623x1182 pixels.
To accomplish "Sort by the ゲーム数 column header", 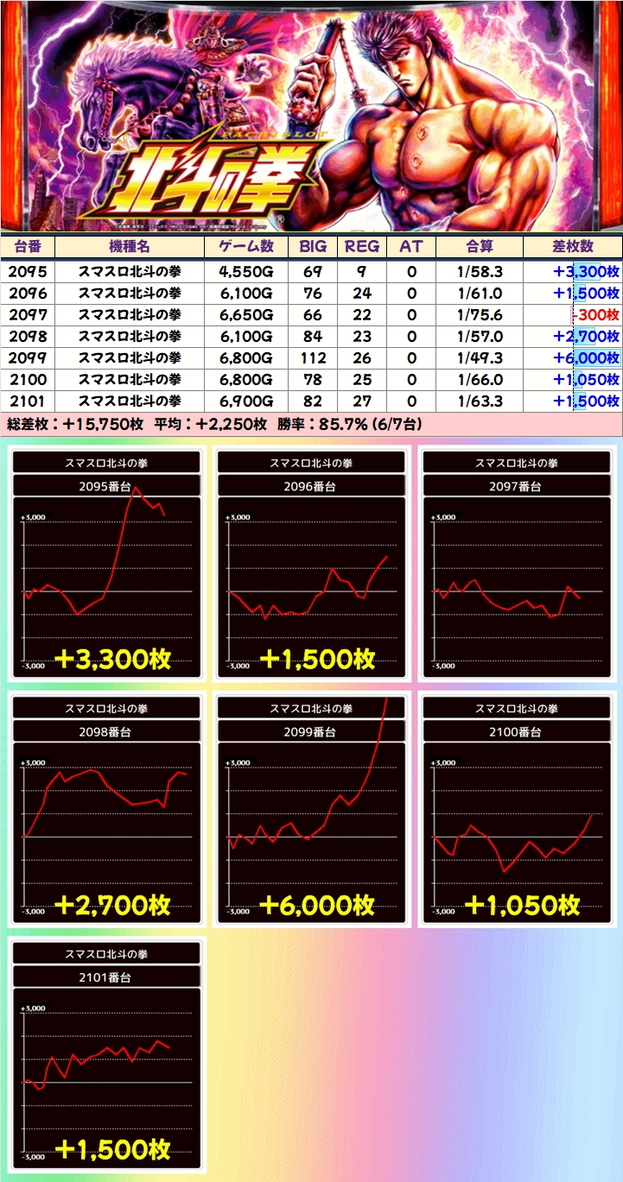I will (247, 246).
